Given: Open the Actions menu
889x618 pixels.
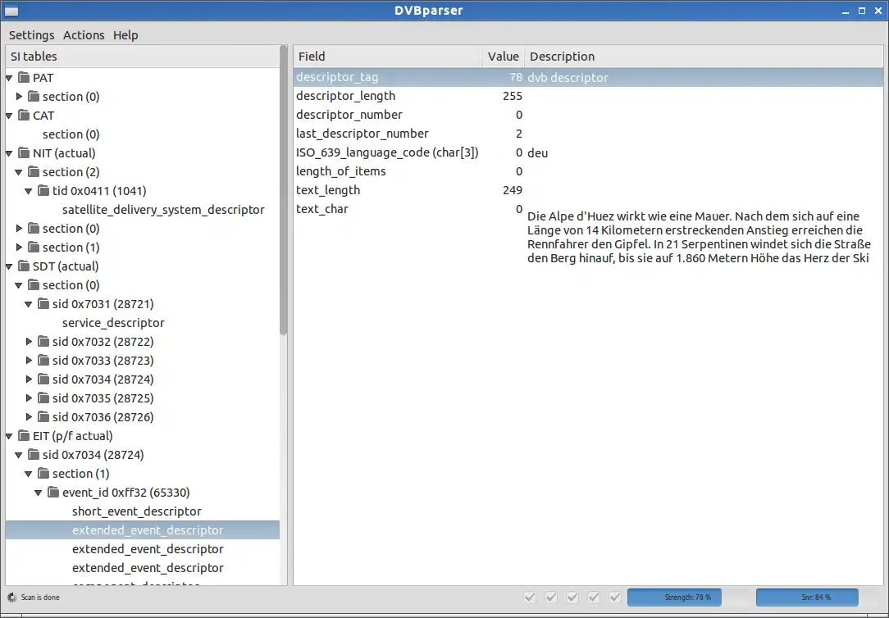Looking at the screenshot, I should pos(84,35).
